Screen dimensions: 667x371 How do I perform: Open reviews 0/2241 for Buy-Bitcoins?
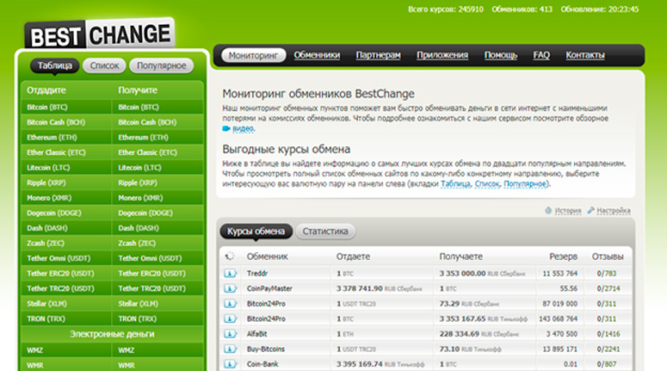coord(608,349)
